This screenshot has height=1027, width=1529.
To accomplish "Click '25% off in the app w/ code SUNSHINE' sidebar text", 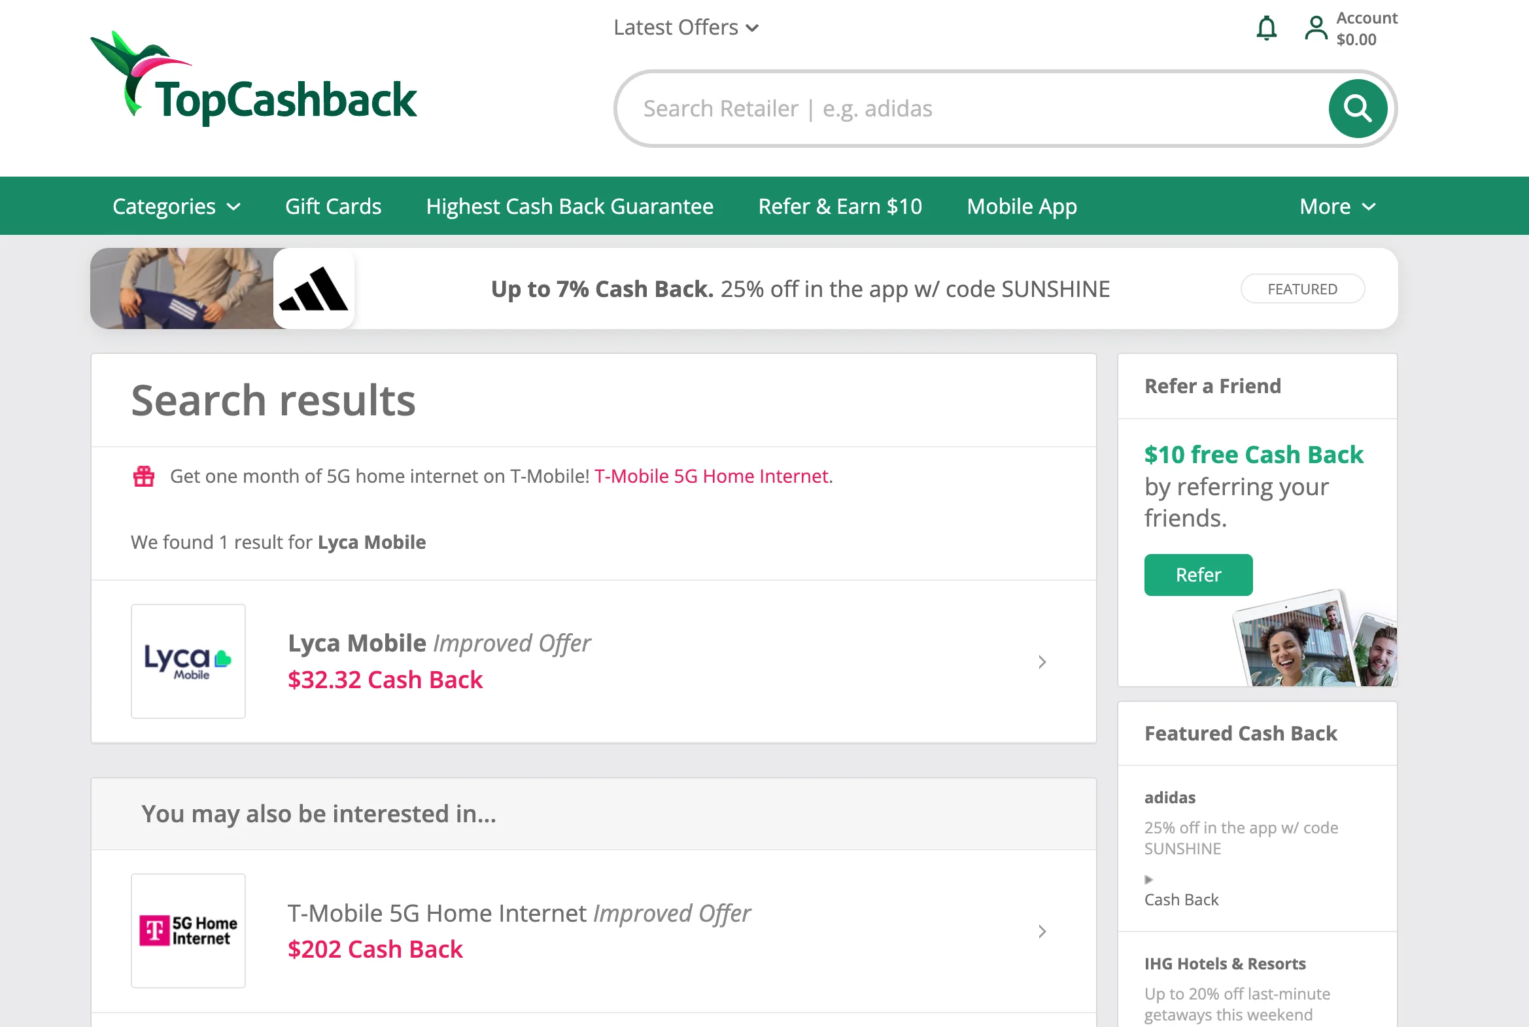I will click(1241, 838).
